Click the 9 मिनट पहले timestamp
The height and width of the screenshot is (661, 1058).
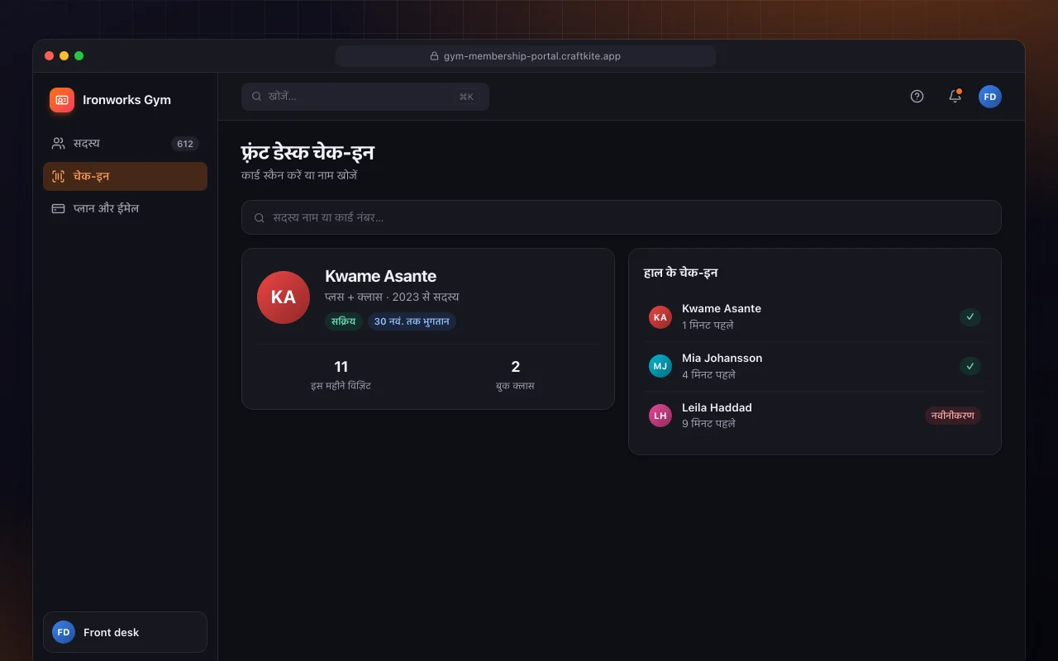tap(708, 424)
